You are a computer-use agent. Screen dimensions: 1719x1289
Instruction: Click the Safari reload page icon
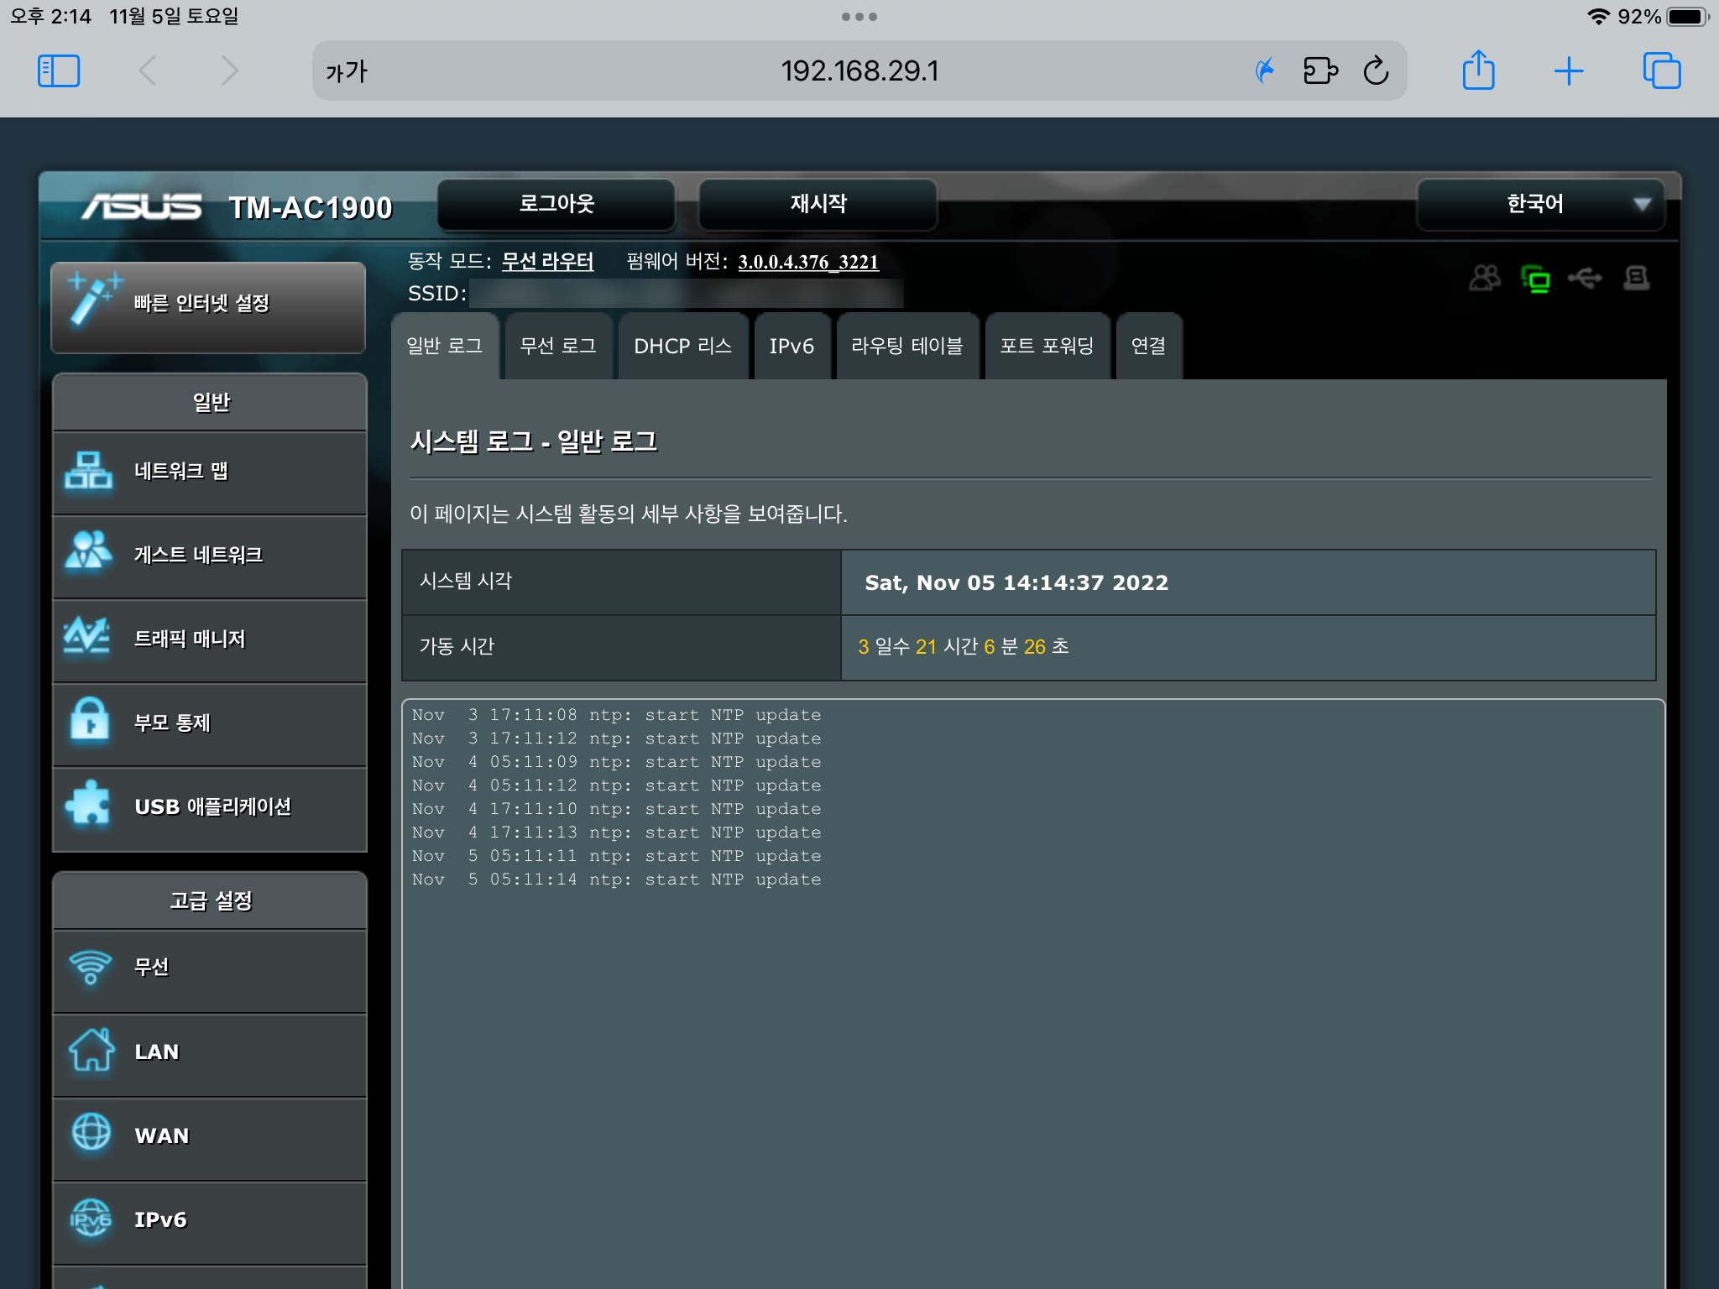(x=1376, y=71)
